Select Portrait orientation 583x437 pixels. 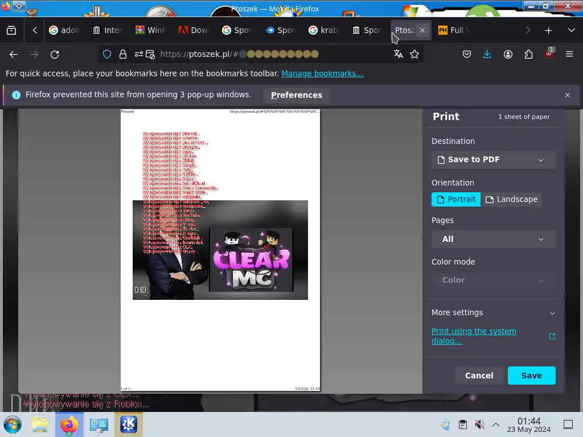456,200
